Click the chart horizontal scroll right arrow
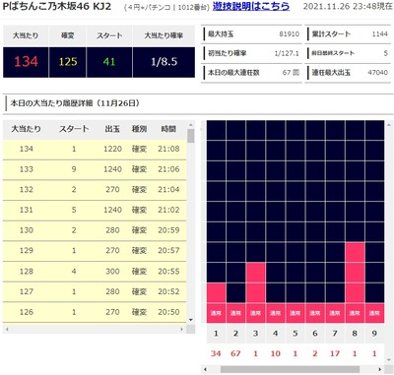The height and width of the screenshot is (375, 394). click(380, 369)
